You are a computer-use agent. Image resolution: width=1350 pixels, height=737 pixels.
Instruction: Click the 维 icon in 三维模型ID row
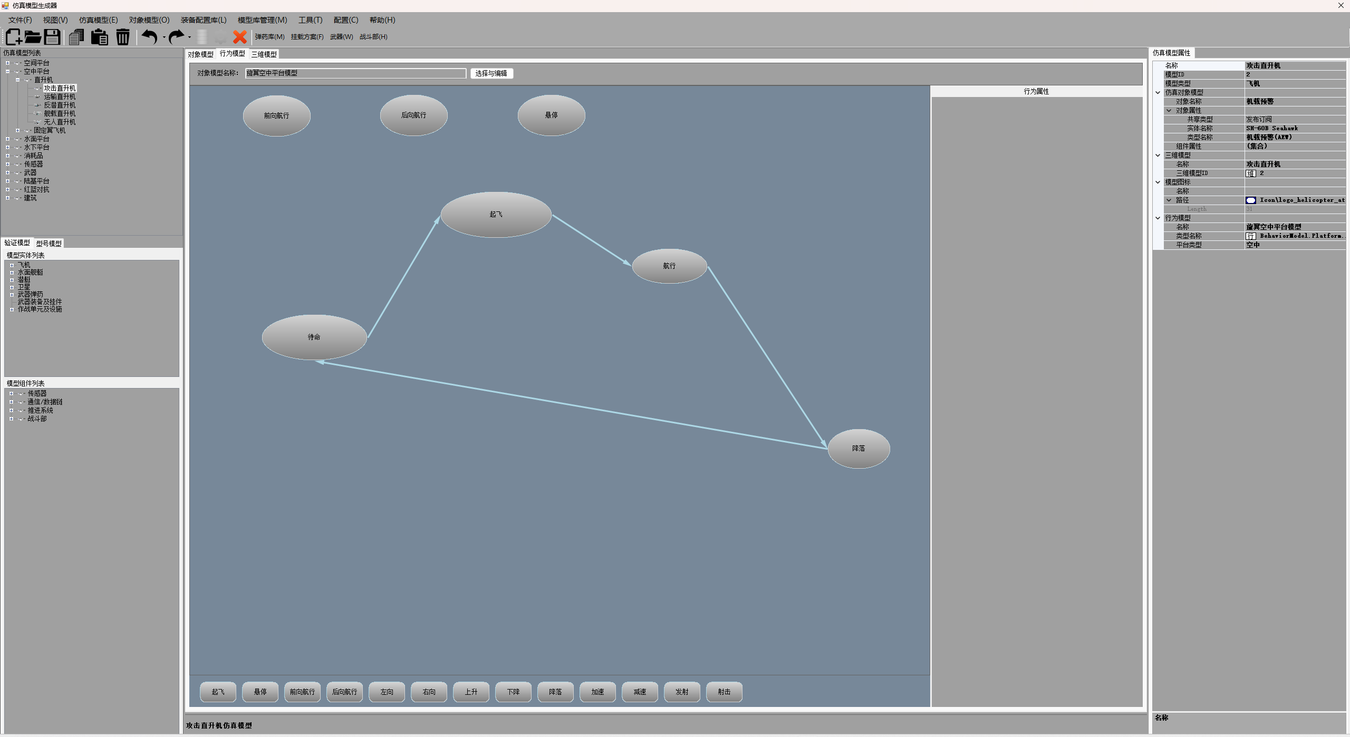coord(1251,173)
